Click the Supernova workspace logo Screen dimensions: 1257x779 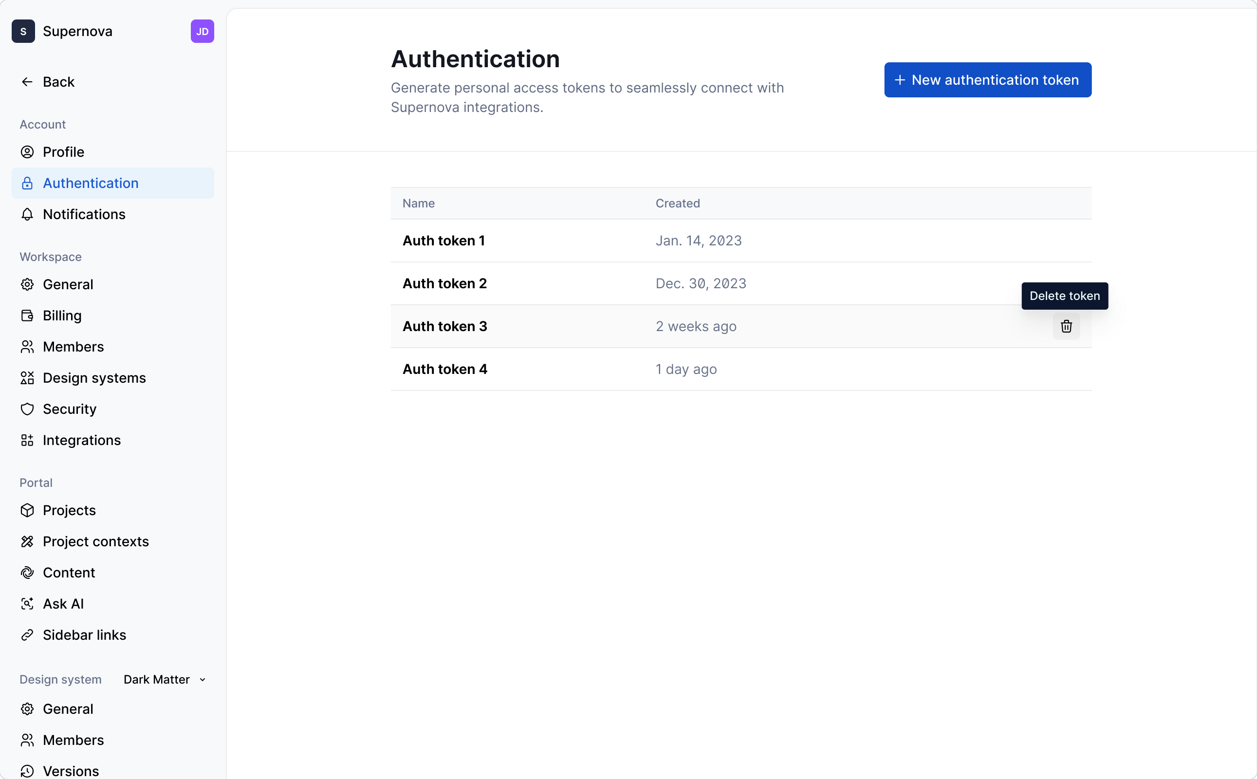pos(23,31)
